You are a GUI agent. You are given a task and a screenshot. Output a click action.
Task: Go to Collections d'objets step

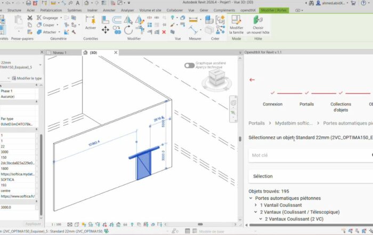(340, 107)
